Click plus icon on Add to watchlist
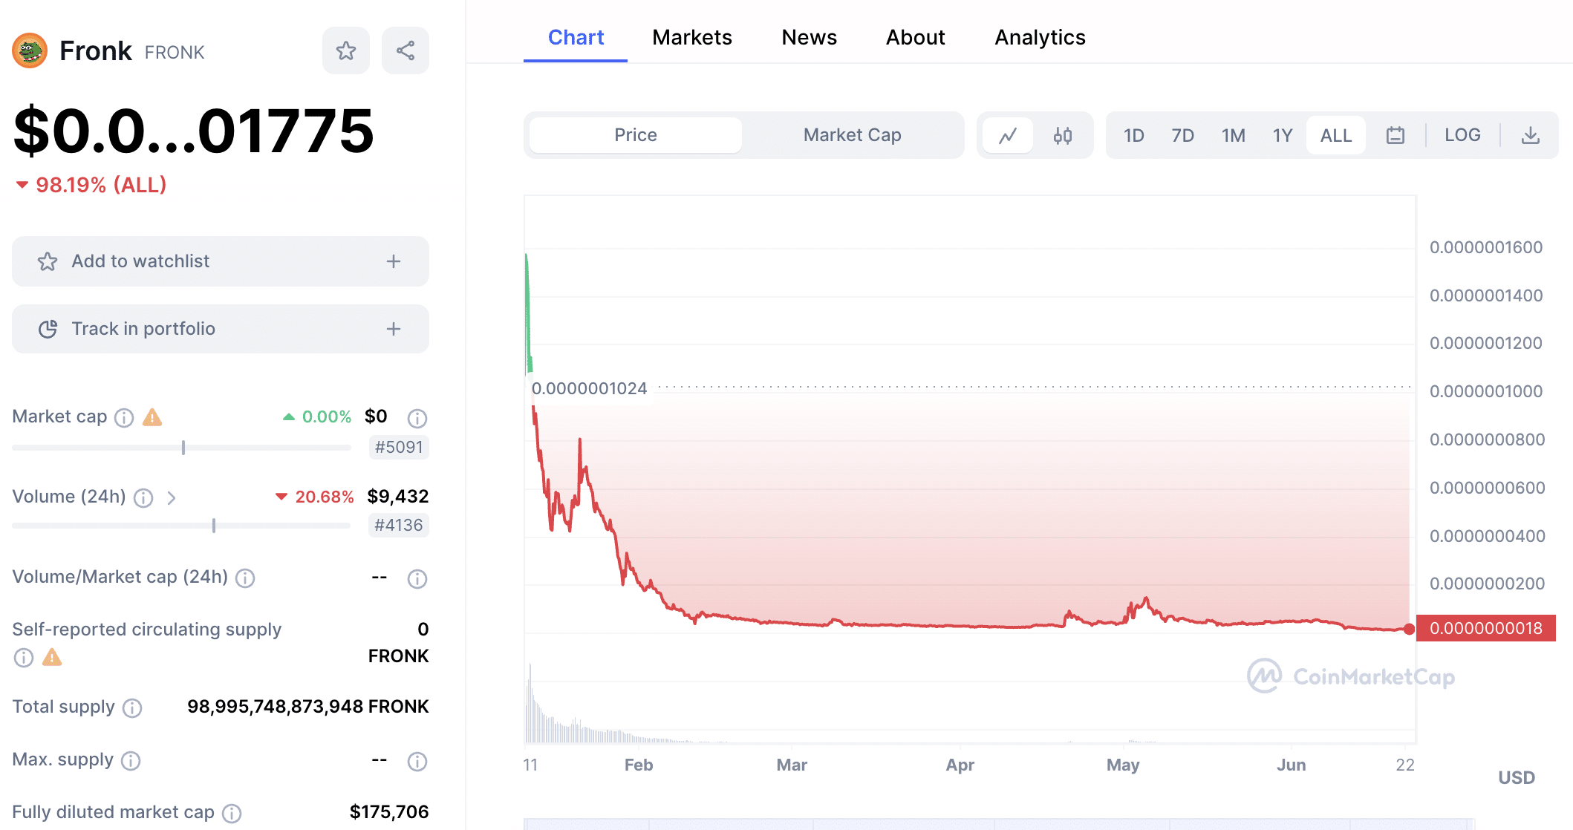The image size is (1573, 830). [394, 261]
